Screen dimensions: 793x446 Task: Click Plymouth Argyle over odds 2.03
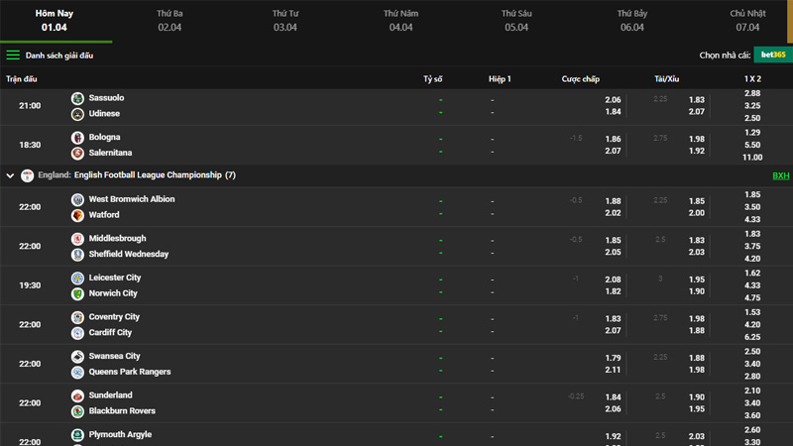(x=697, y=436)
